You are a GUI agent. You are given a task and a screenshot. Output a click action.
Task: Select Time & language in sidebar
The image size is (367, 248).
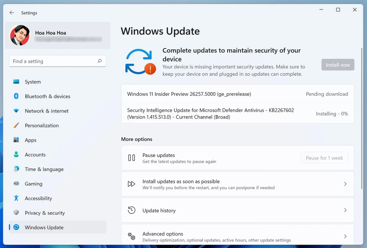[x=44, y=169]
